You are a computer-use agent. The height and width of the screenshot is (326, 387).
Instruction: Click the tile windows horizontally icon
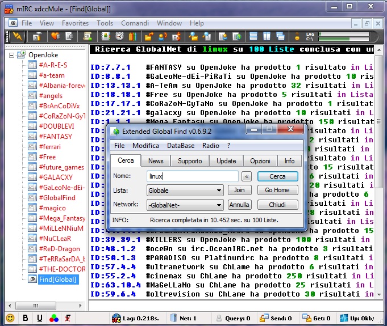pos(253,37)
